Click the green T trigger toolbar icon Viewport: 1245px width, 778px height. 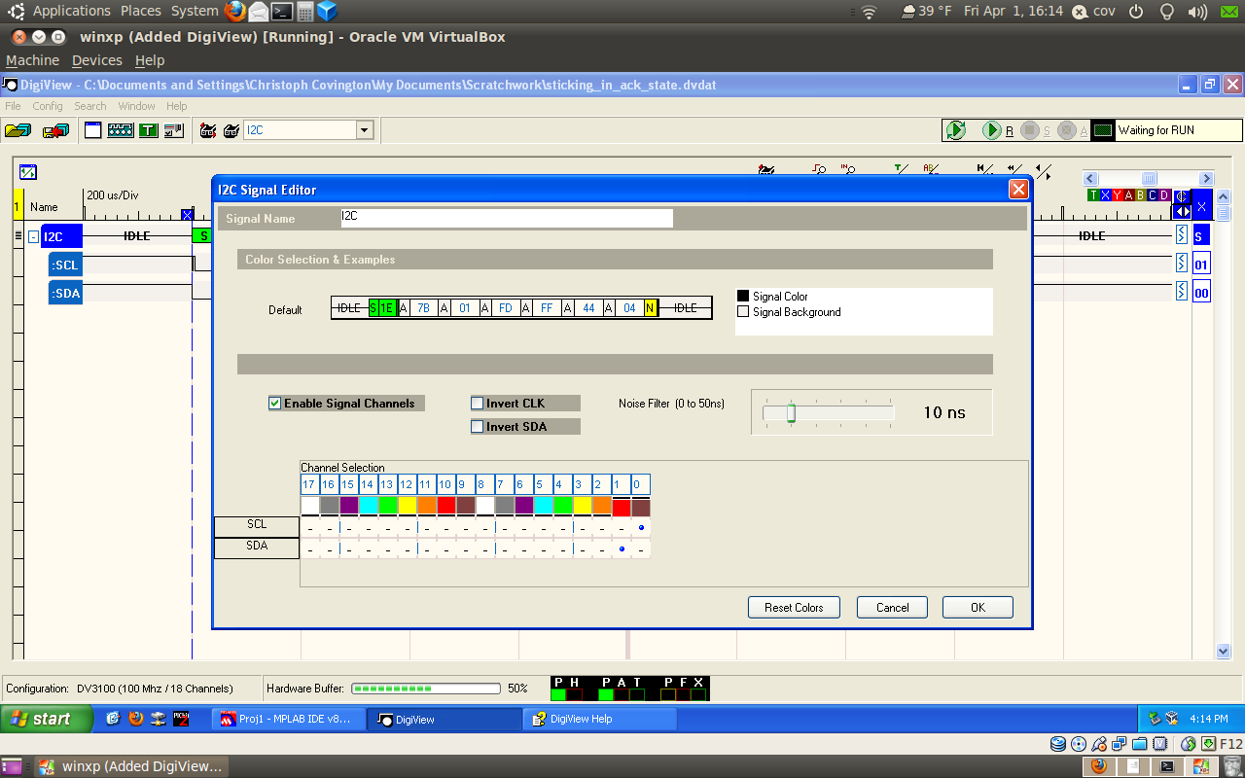[148, 130]
